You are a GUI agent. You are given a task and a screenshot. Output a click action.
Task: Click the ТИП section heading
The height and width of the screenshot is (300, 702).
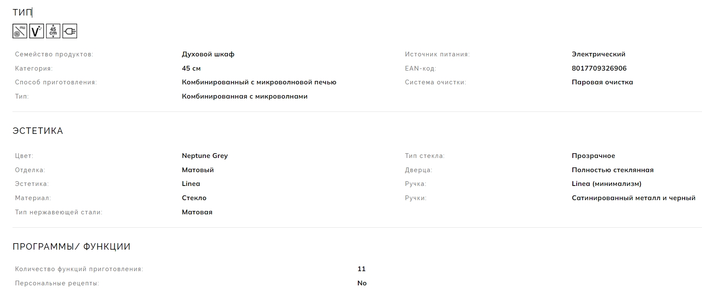[x=22, y=12]
